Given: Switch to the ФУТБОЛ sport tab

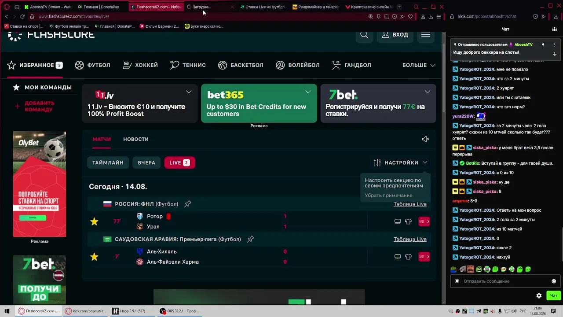Looking at the screenshot, I should 93,65.
